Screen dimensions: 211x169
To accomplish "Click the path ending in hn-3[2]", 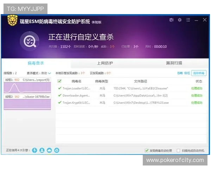I will [x=140, y=95].
